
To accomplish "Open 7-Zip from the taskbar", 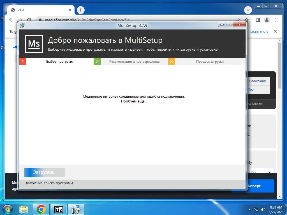I will click(x=58, y=210).
